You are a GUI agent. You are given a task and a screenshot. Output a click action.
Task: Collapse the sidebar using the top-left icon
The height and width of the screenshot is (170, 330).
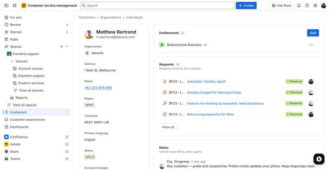pos(6,6)
